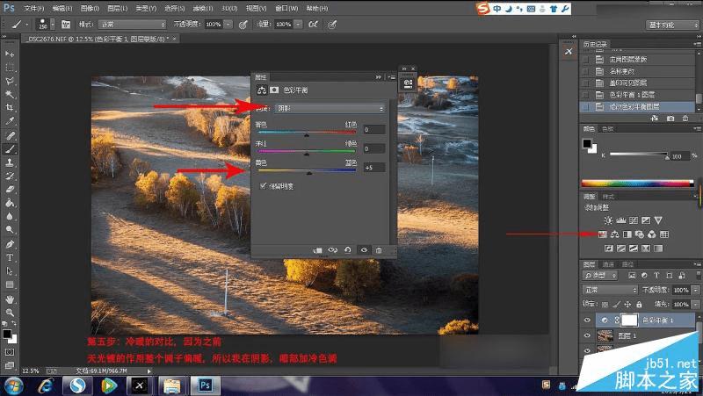Select the Move tool

(x=10, y=54)
